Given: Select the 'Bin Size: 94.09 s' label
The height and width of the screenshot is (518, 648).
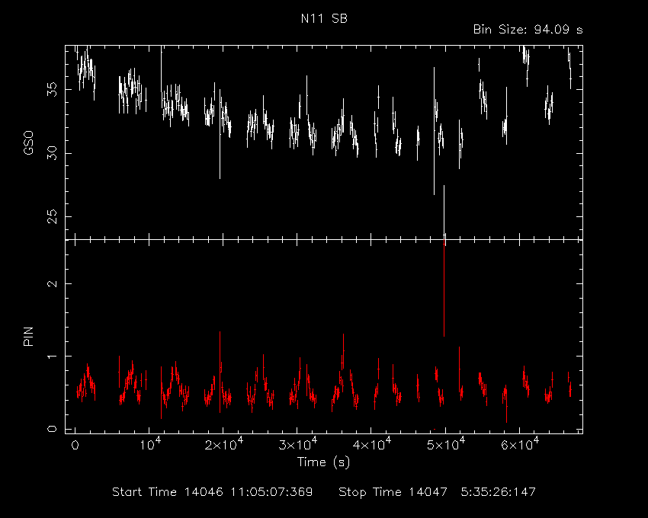Looking at the screenshot, I should (x=528, y=30).
